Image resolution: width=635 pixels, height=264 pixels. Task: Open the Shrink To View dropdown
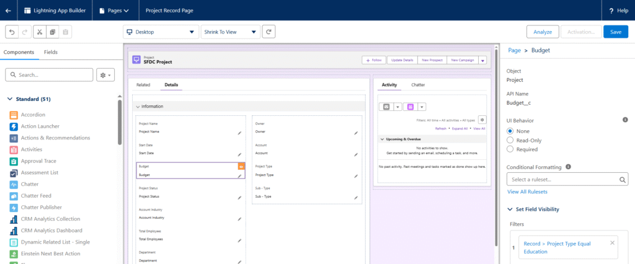pyautogui.click(x=230, y=32)
